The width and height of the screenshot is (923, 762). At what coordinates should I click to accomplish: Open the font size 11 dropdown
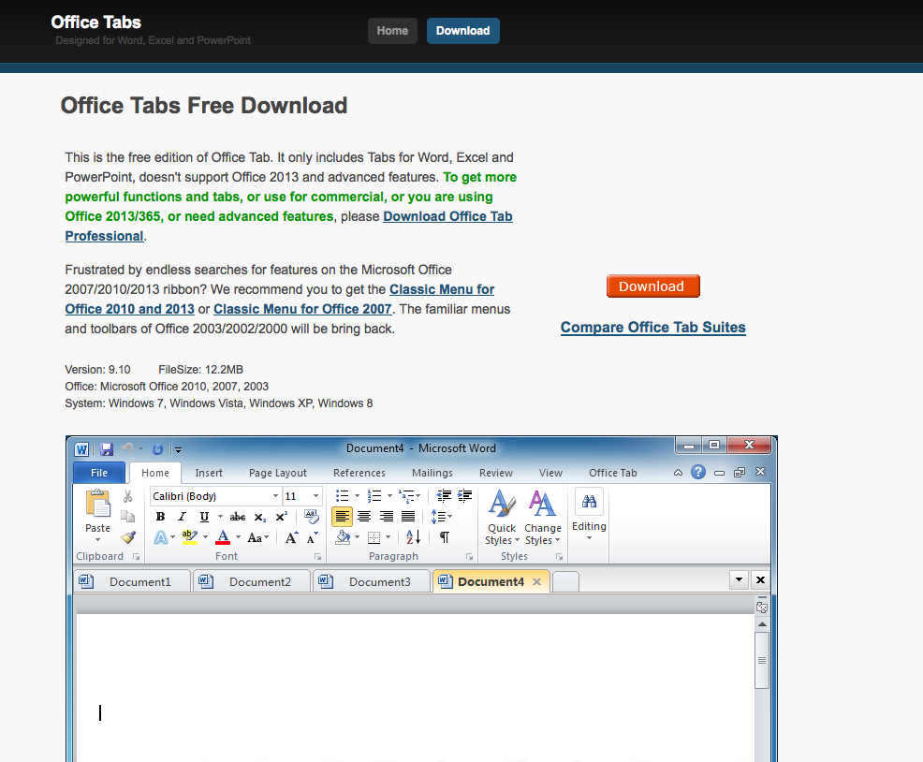(315, 496)
